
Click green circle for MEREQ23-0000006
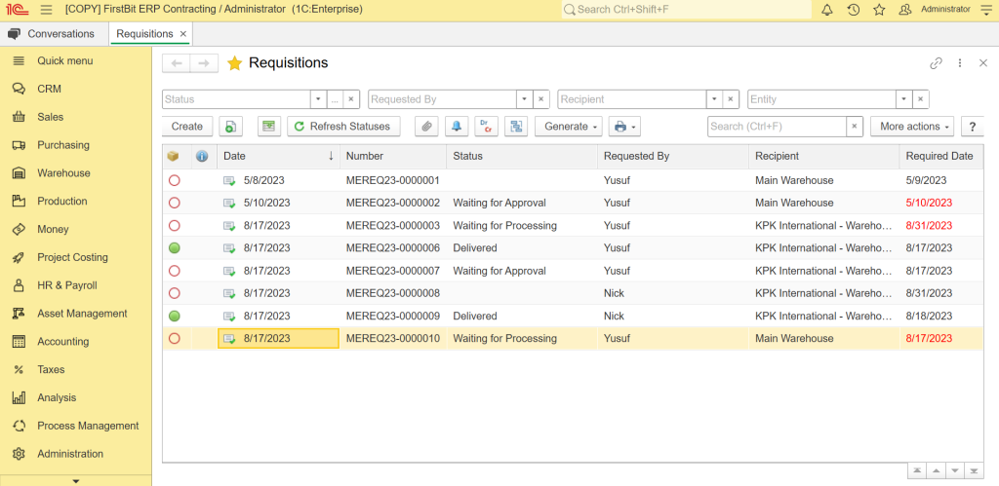[x=174, y=248]
